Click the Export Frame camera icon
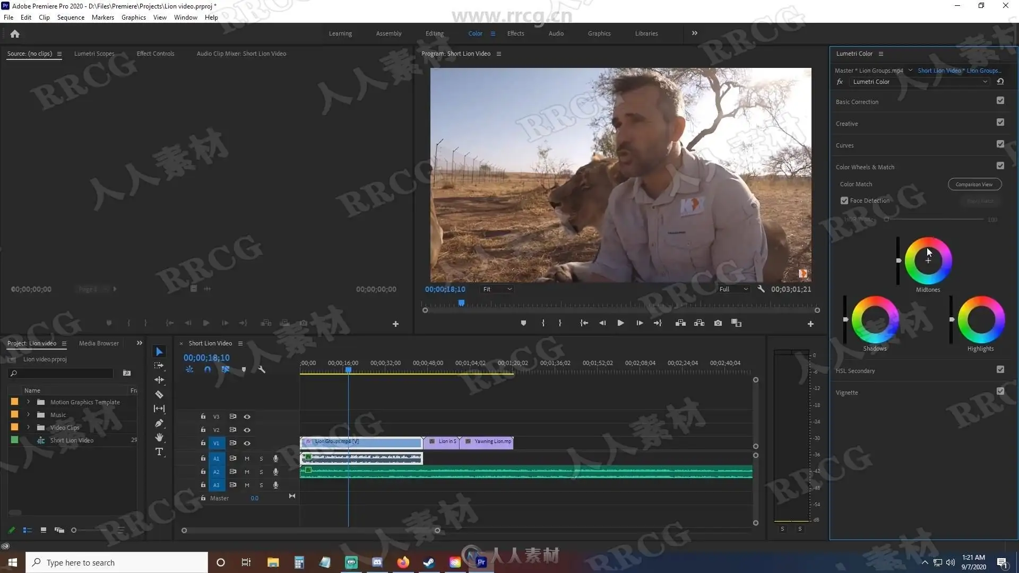The height and width of the screenshot is (573, 1019). point(718,323)
